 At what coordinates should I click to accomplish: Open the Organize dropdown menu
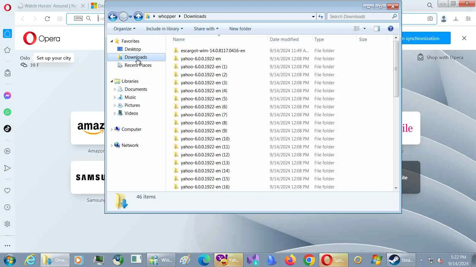pos(124,29)
